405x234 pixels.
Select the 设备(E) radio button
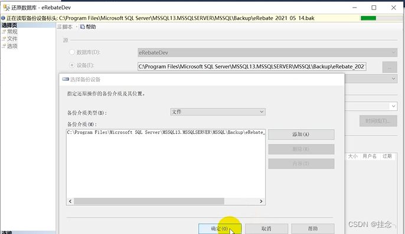[72, 65]
